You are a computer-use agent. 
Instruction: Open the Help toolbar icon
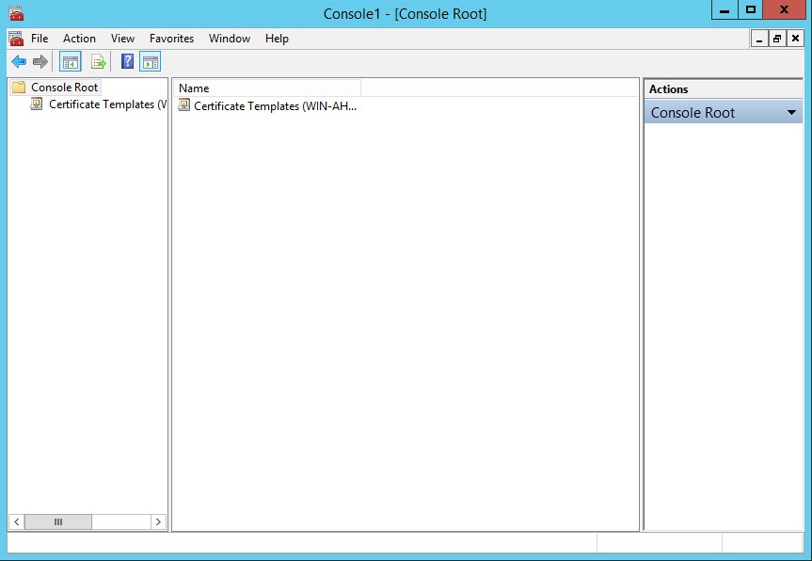[127, 61]
